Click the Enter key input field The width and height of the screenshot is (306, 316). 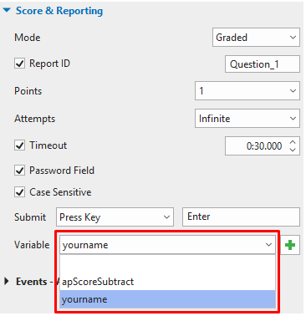click(x=241, y=217)
